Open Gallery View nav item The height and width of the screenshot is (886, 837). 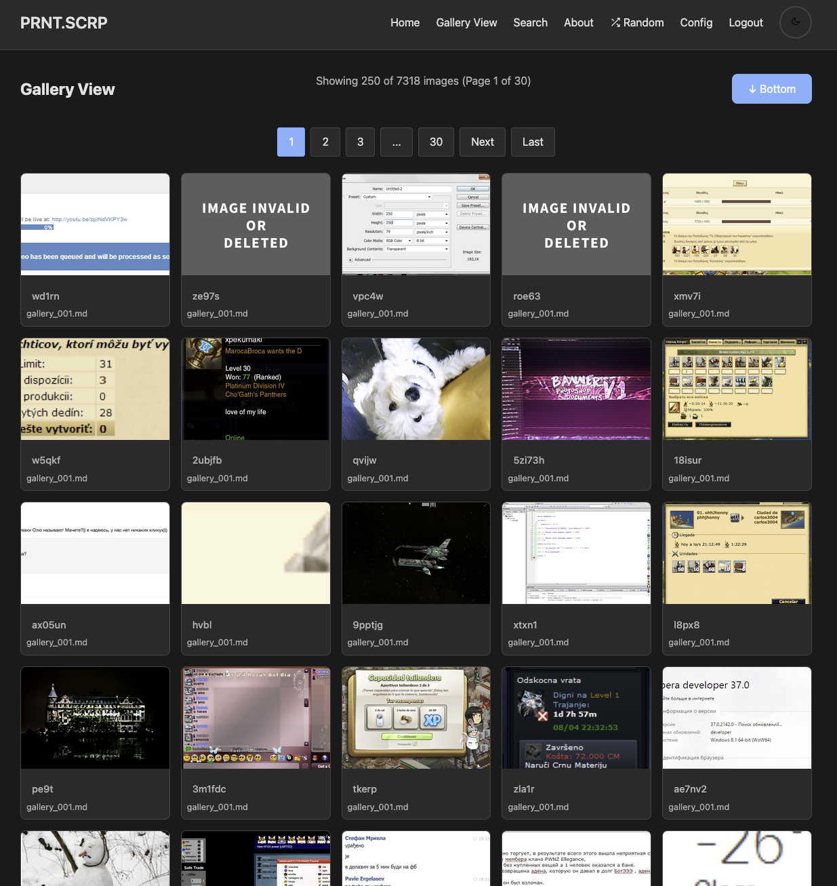466,22
